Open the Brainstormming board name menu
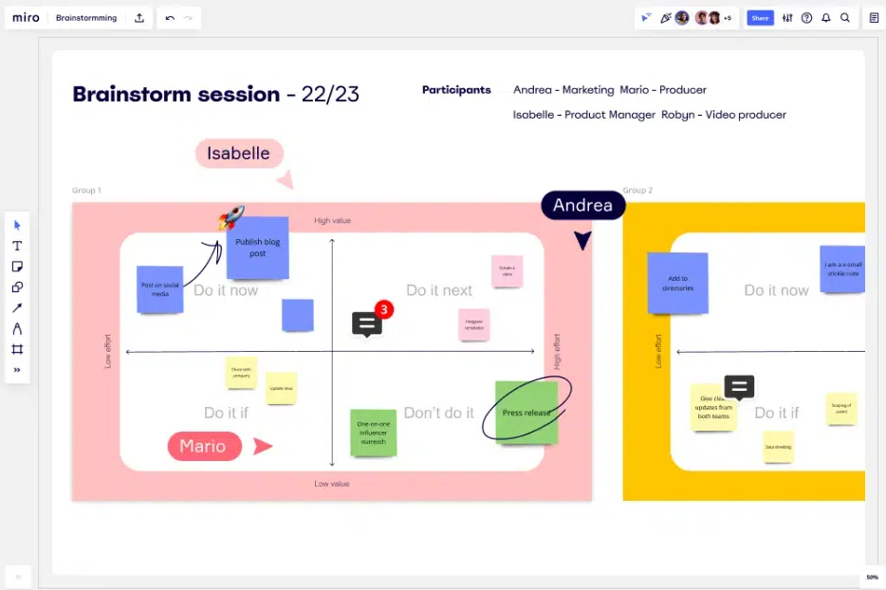The height and width of the screenshot is (590, 886). tap(86, 18)
